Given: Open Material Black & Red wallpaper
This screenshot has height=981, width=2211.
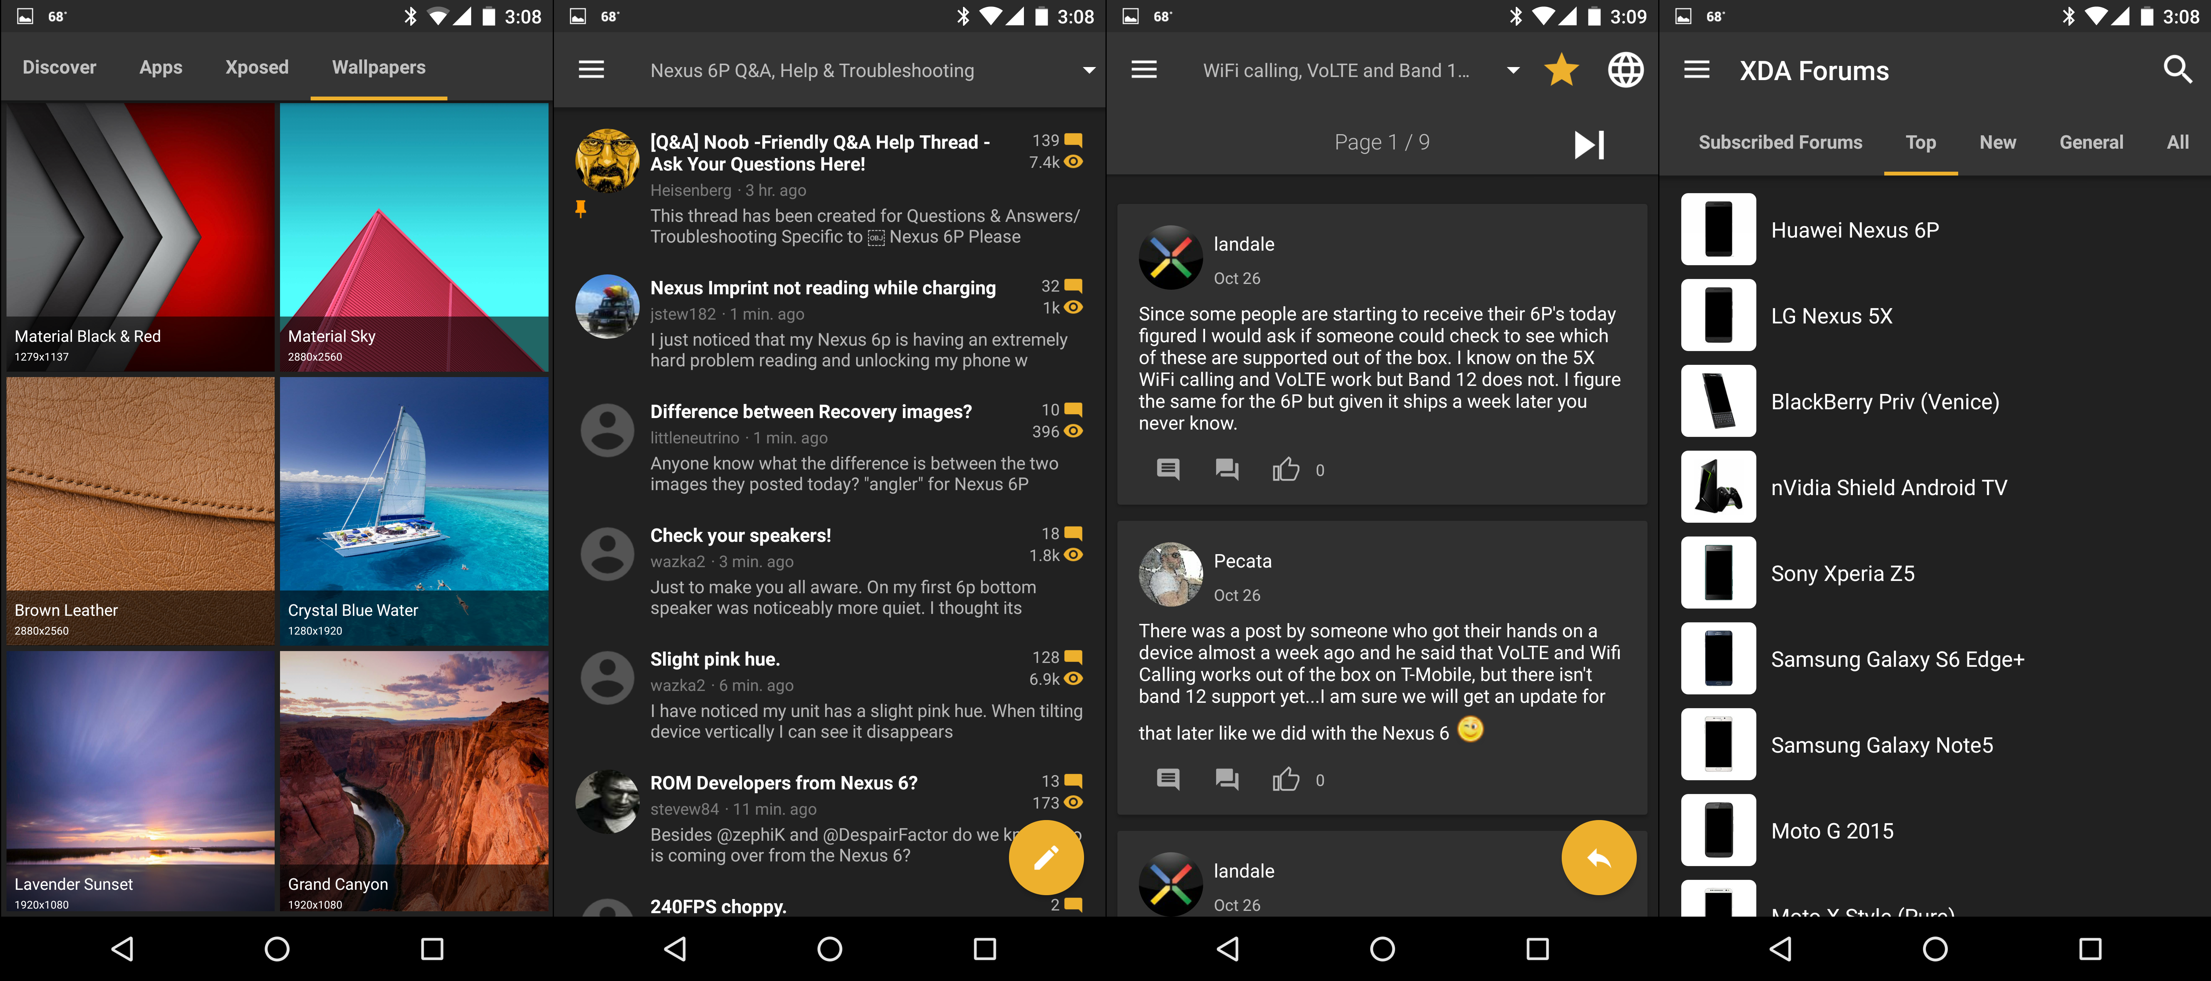Looking at the screenshot, I should (x=140, y=237).
